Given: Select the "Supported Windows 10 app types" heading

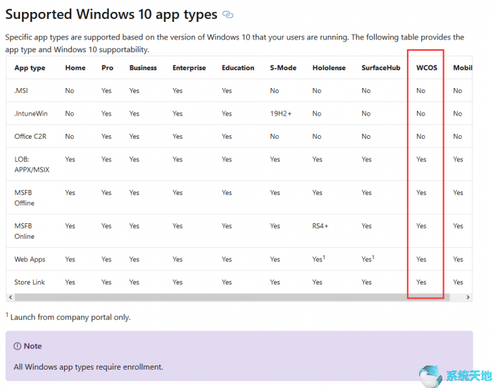Looking at the screenshot, I should [x=111, y=15].
